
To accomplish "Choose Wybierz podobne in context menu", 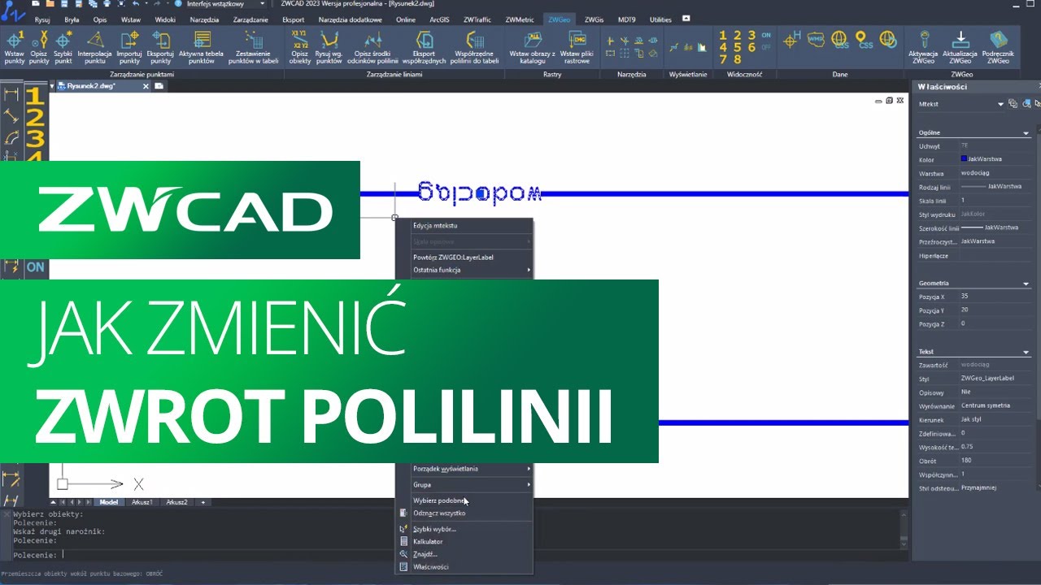I will 464,500.
